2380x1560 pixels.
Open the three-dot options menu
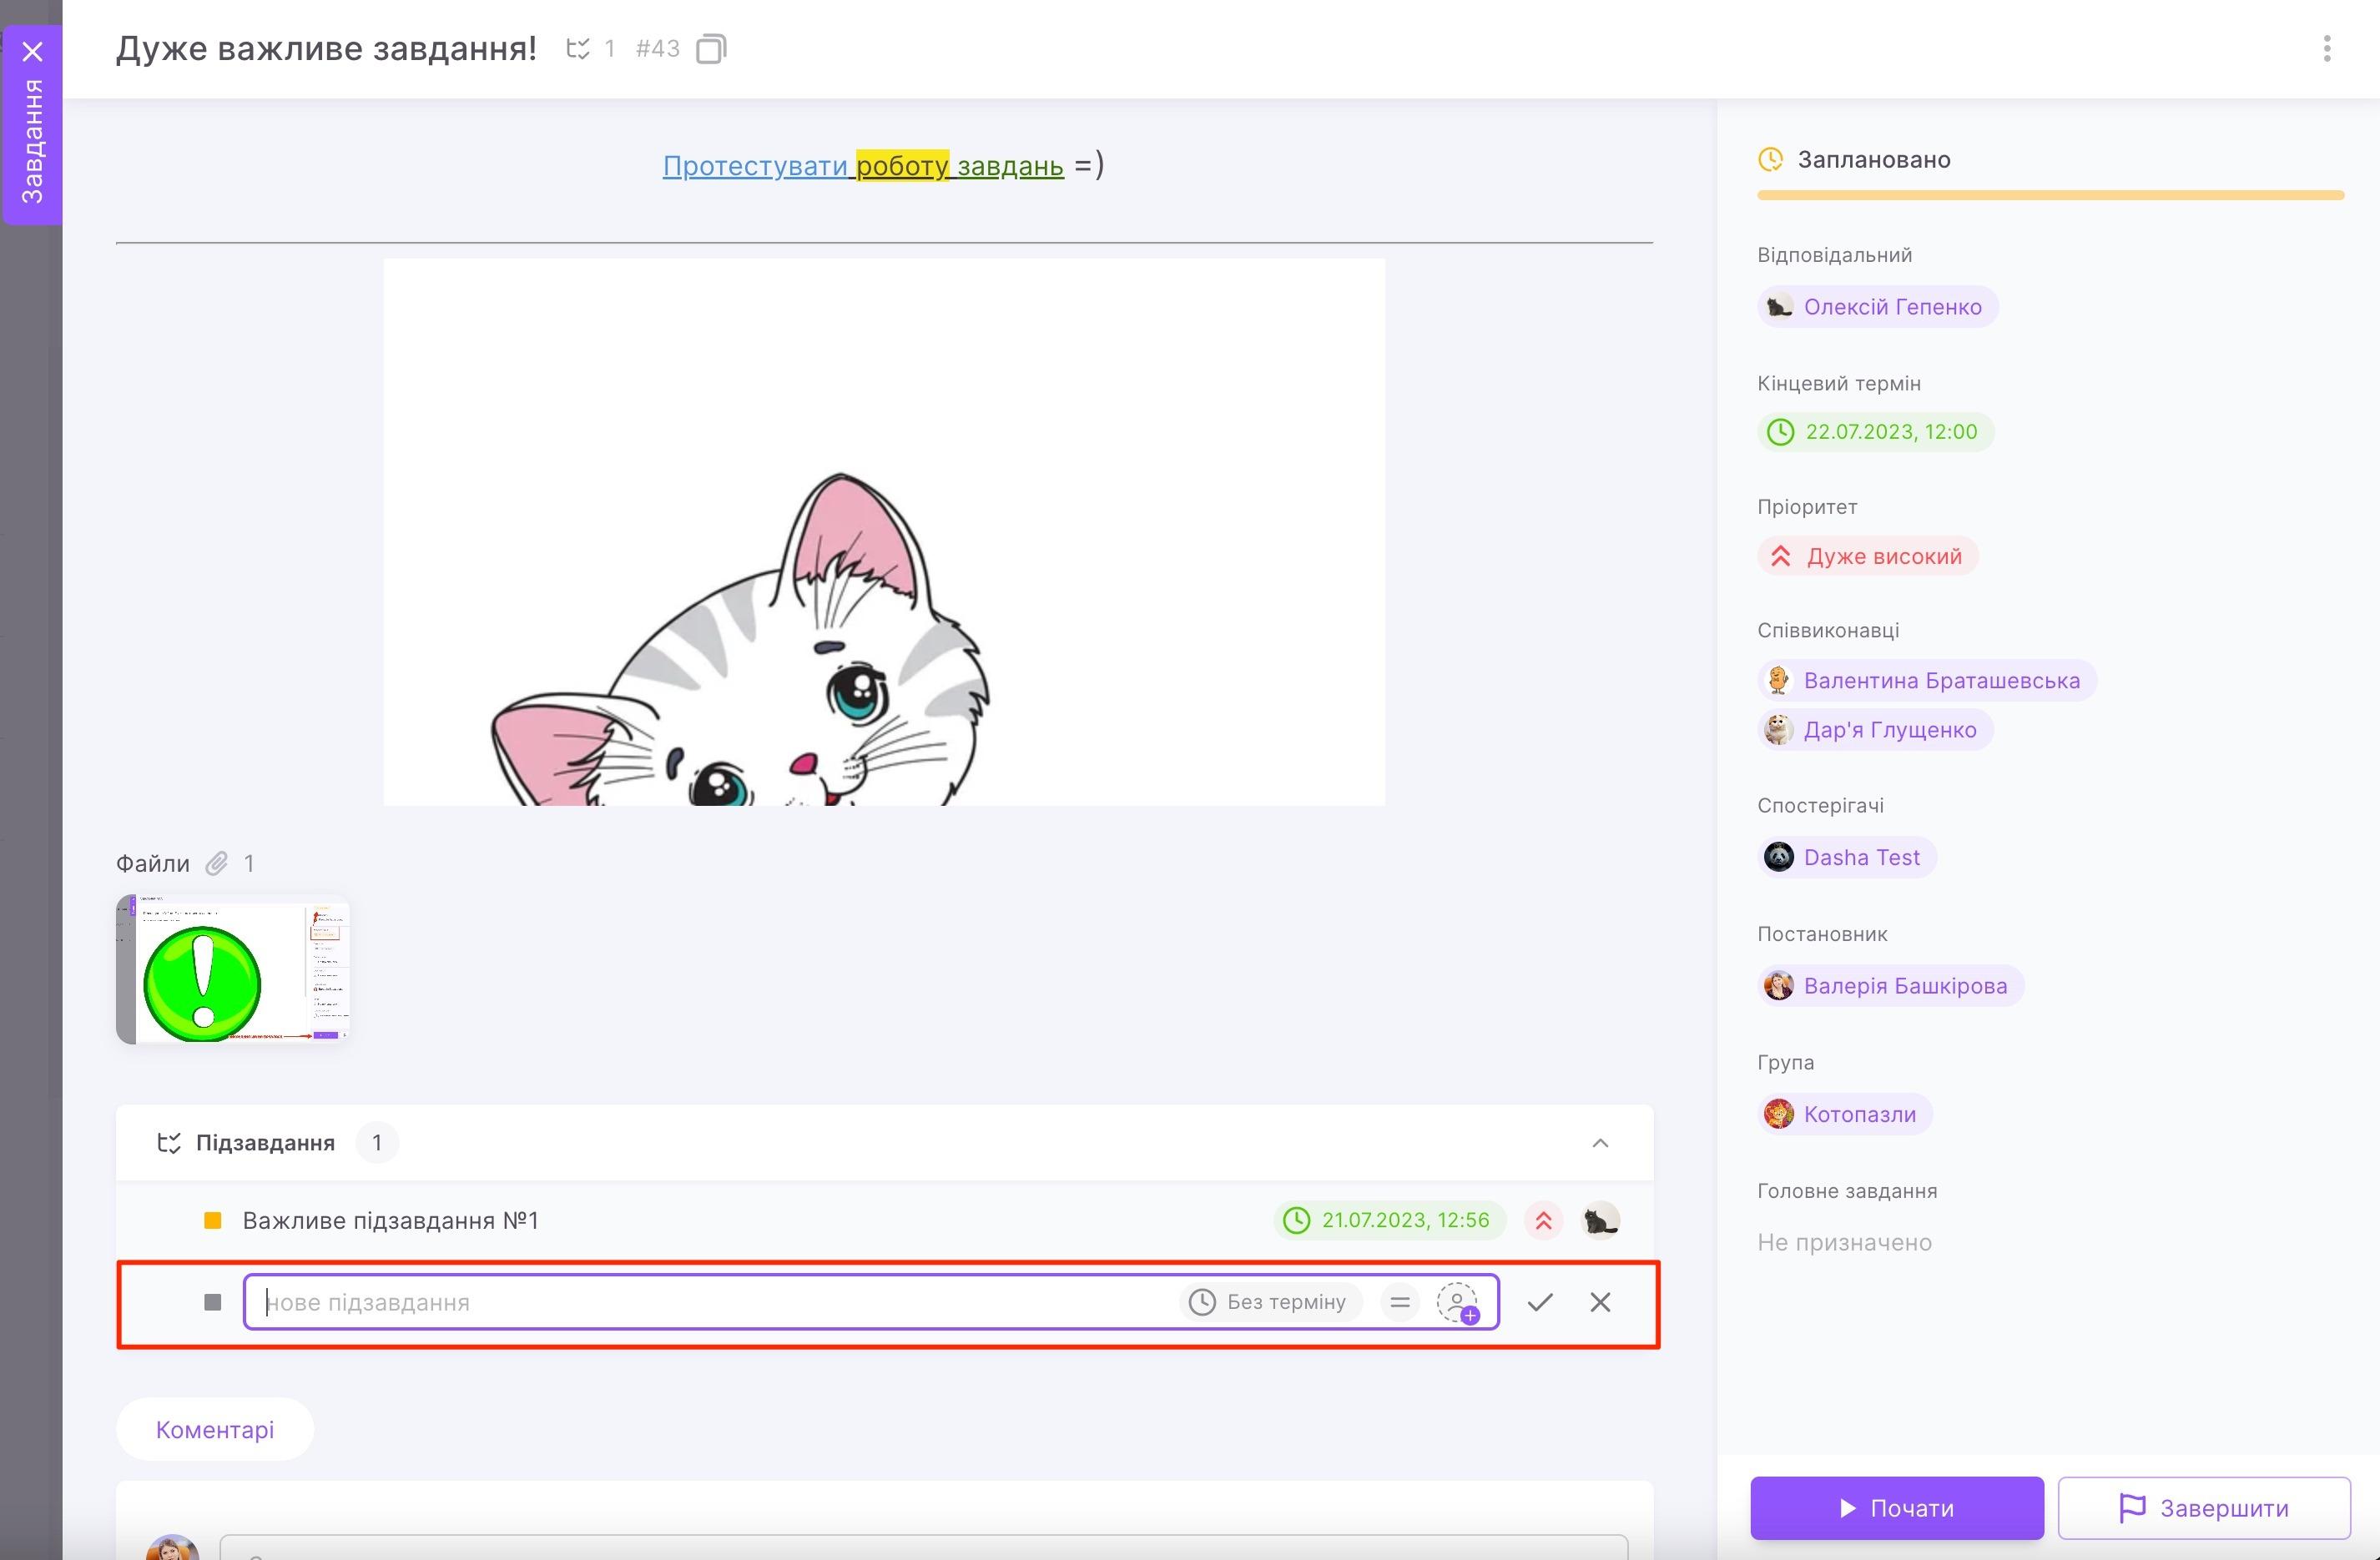pyautogui.click(x=2326, y=48)
